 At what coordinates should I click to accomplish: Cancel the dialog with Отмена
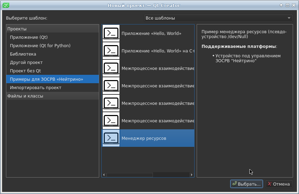point(279,184)
